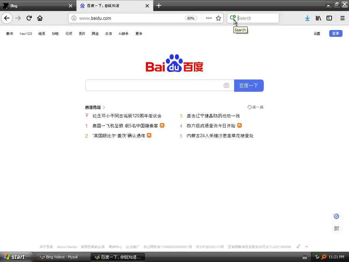The width and height of the screenshot is (349, 262).
Task: Click the search engine magnifier icon
Action: (233, 18)
